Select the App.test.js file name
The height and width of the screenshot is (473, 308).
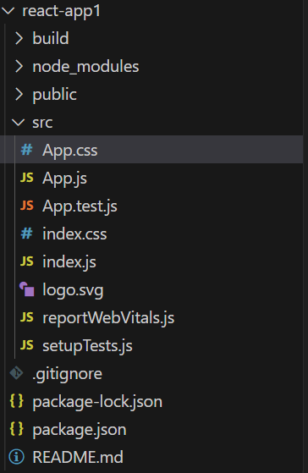pos(80,206)
